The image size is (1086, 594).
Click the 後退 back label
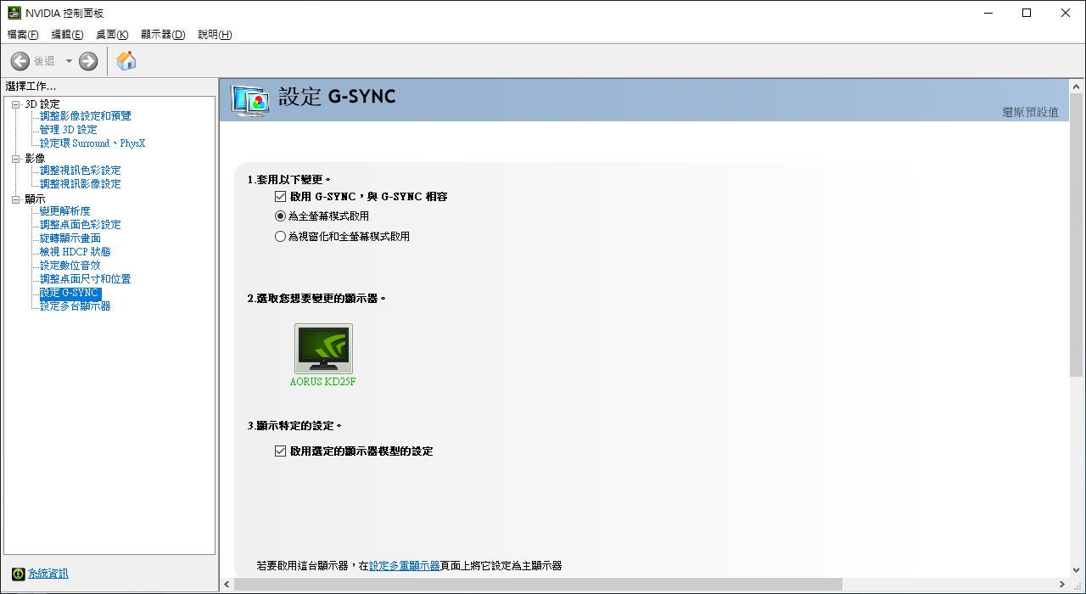tap(44, 61)
